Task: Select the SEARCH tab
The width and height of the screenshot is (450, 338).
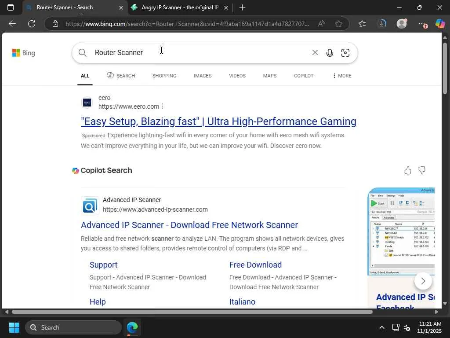Action: click(121, 76)
